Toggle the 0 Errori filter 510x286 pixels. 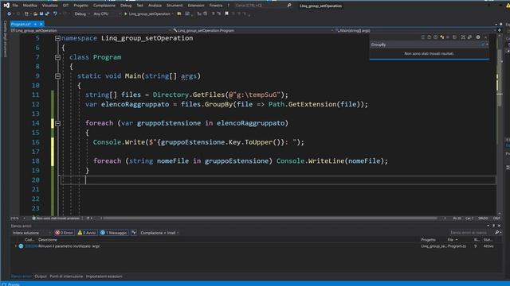[x=65, y=233]
